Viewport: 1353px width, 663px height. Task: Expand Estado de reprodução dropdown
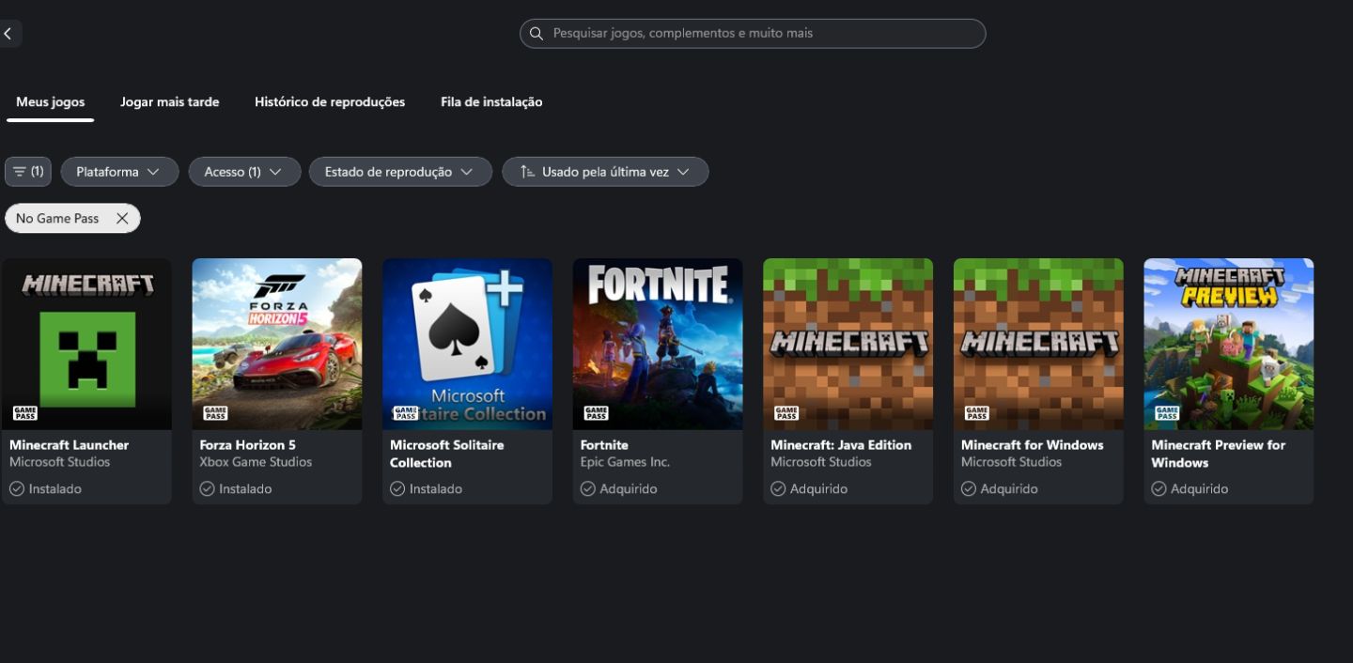(x=400, y=172)
